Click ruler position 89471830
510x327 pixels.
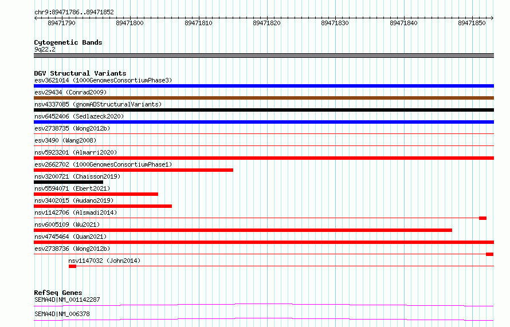(x=335, y=23)
